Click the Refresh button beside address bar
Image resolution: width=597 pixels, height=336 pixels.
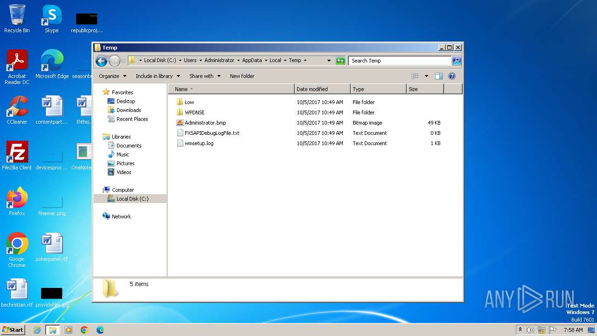click(x=340, y=61)
